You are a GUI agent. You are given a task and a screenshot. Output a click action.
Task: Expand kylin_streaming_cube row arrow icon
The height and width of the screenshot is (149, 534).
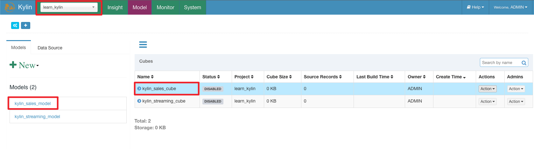(x=139, y=101)
